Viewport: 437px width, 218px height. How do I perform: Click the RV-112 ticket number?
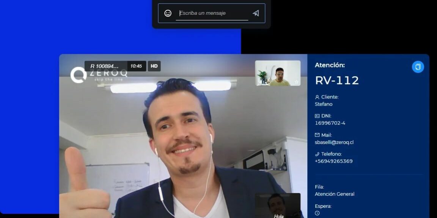click(x=336, y=81)
